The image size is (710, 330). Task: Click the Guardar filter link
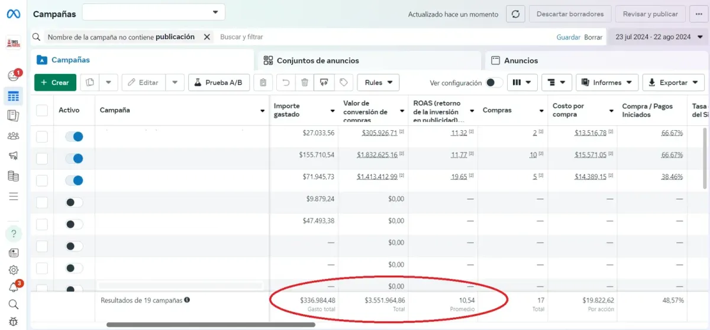click(x=569, y=37)
